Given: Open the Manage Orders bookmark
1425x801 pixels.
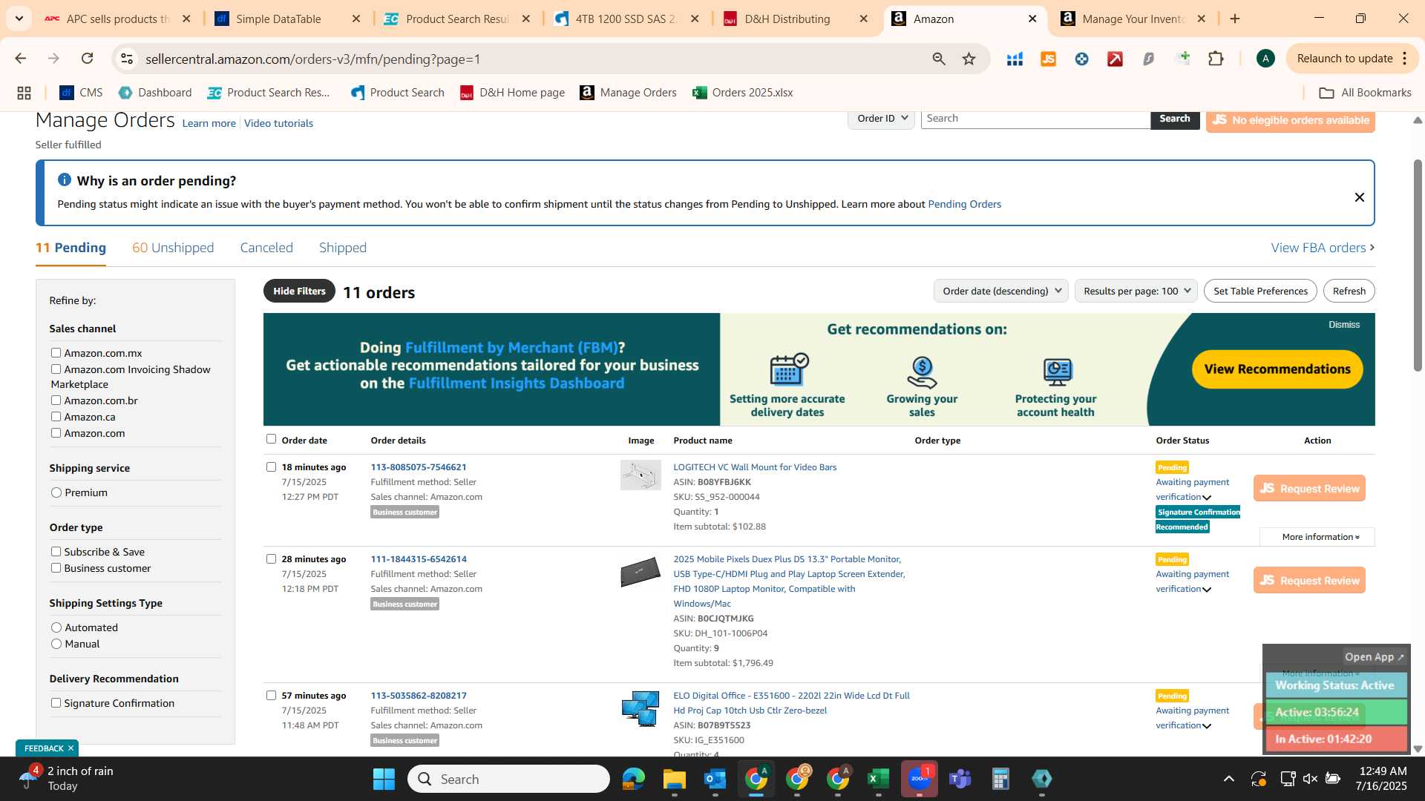Looking at the screenshot, I should (629, 93).
